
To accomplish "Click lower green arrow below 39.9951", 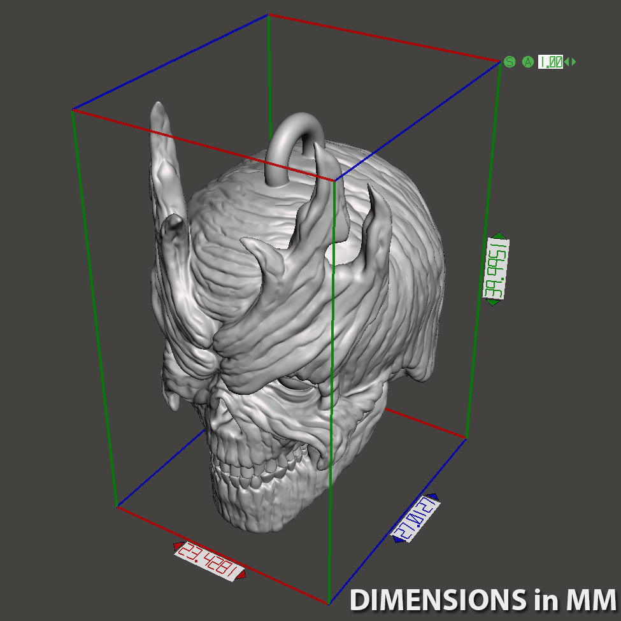I will coord(492,303).
